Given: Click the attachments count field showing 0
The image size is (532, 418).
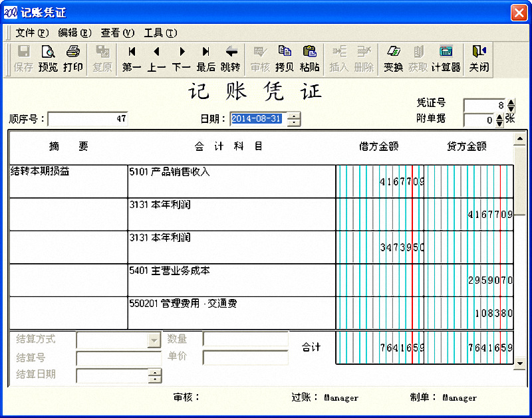Looking at the screenshot, I should point(479,120).
